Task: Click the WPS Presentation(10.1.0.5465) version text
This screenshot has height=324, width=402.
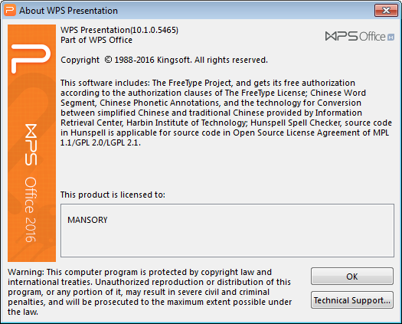Action: pyautogui.click(x=119, y=30)
